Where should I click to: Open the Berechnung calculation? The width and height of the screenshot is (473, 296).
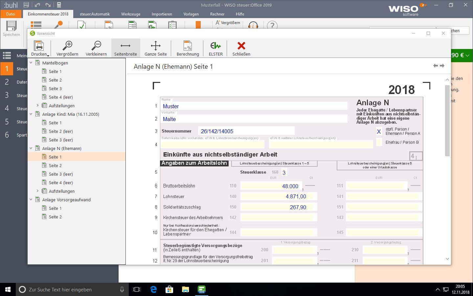[x=188, y=48]
